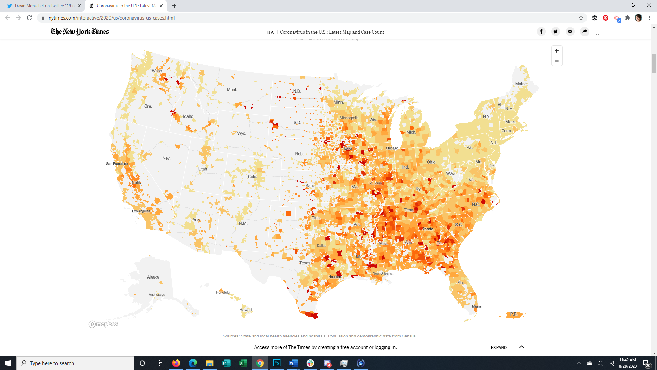The image size is (657, 370).
Task: Click the EXPAND button
Action: click(499, 347)
